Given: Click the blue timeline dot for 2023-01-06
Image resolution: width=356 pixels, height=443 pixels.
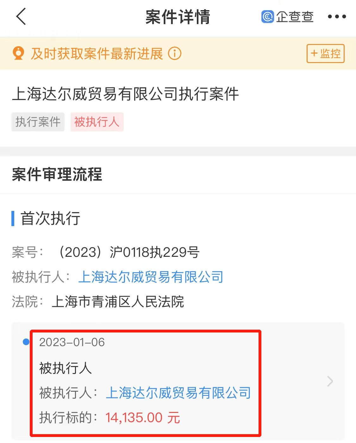Looking at the screenshot, I should [26, 342].
